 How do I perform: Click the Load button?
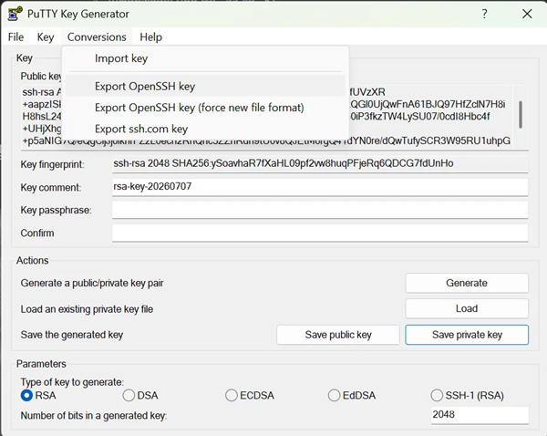coord(467,308)
